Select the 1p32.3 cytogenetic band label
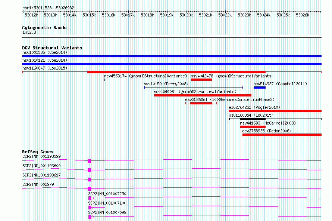 coord(29,33)
